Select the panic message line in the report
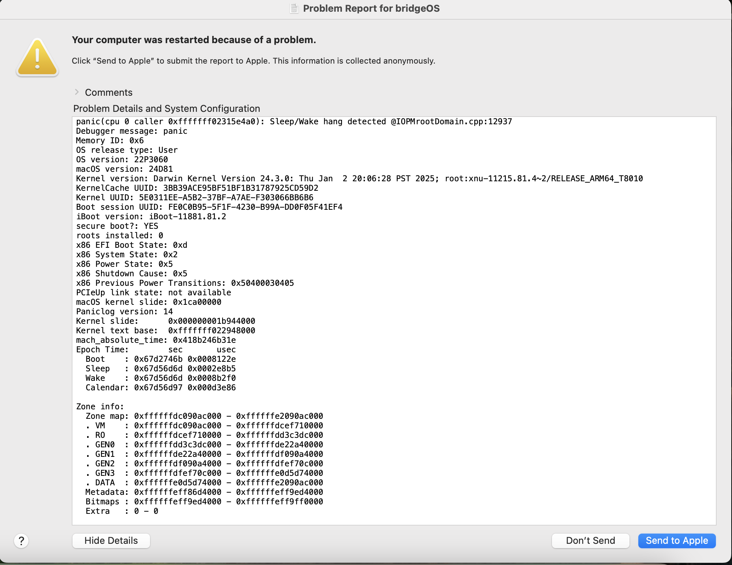The image size is (732, 565). [294, 121]
